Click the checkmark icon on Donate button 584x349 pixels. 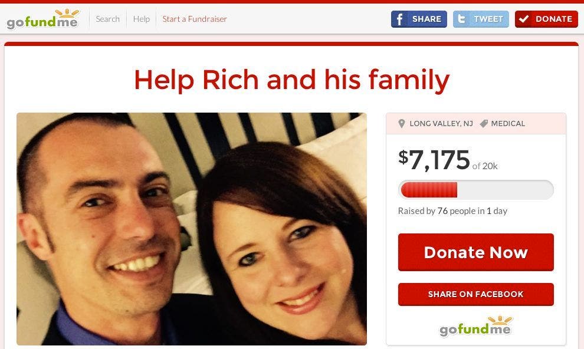tap(524, 19)
